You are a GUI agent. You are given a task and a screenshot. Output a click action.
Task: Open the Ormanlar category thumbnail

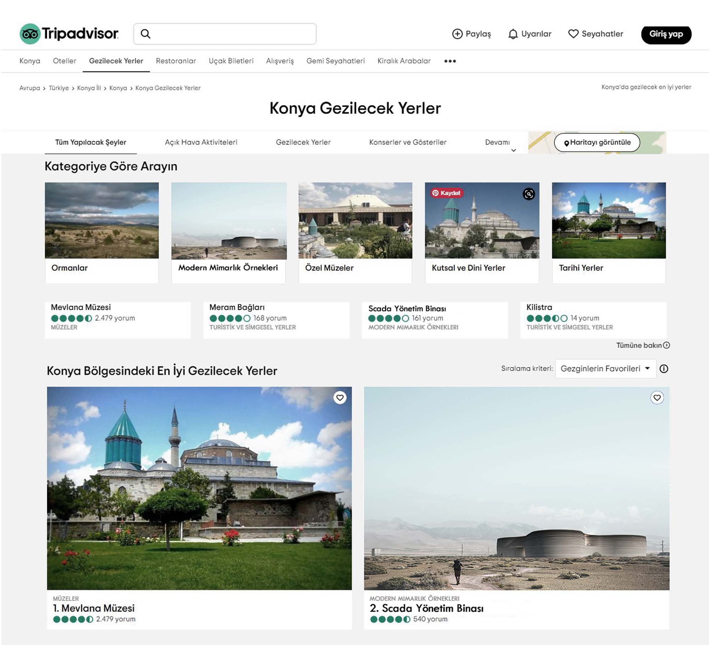click(x=102, y=220)
